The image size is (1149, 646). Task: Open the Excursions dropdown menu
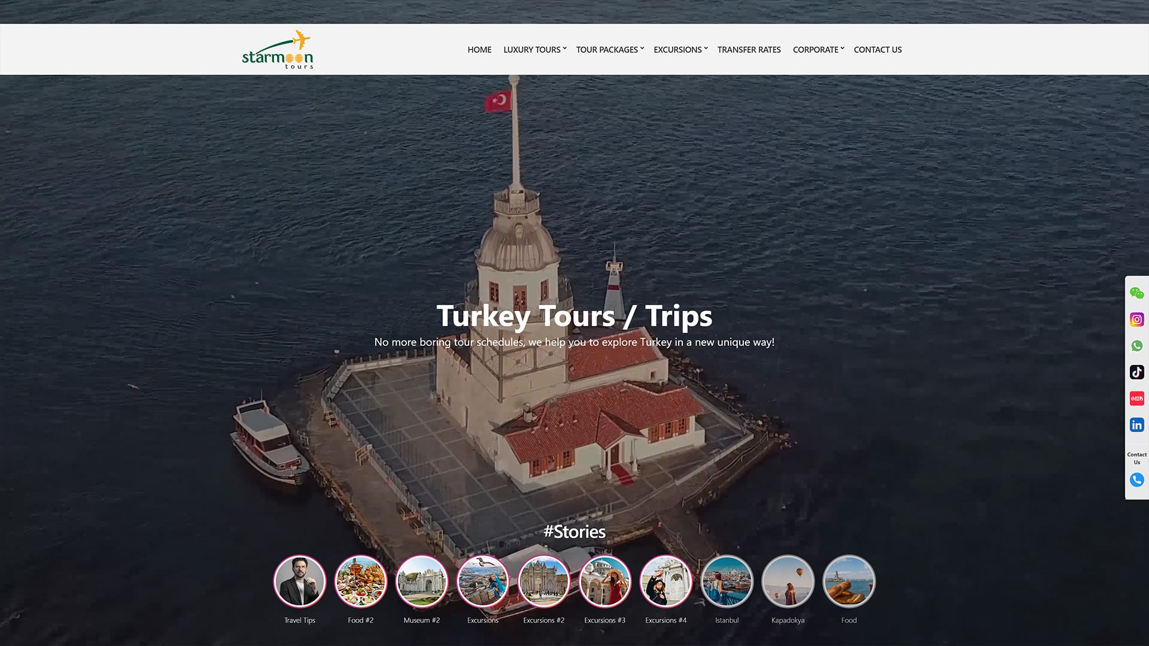680,50
